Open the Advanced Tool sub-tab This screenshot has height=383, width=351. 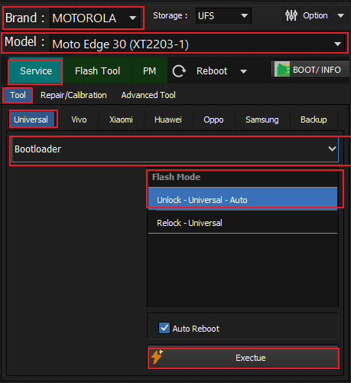[x=148, y=95]
